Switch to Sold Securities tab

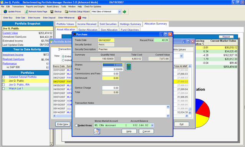[x=108, y=24]
